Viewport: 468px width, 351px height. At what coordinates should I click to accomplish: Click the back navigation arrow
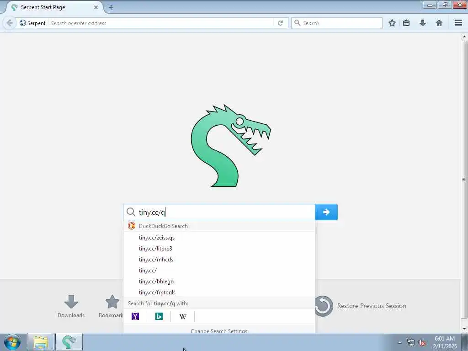coord(10,23)
